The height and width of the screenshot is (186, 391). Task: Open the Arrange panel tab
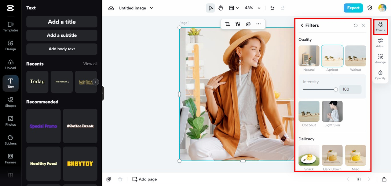380,59
